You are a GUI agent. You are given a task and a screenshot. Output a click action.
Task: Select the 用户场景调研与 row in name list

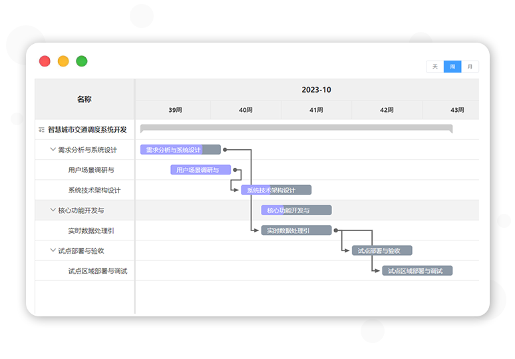pos(90,171)
